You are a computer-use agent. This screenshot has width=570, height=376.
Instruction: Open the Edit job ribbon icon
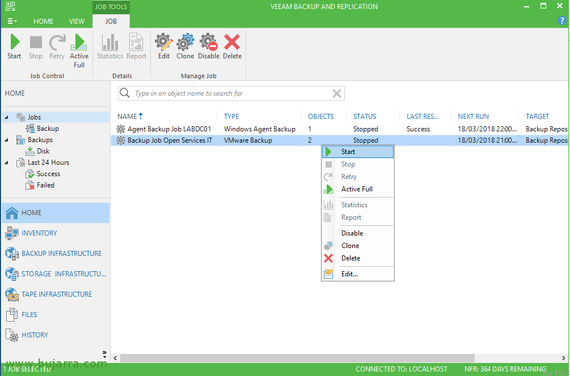click(164, 46)
